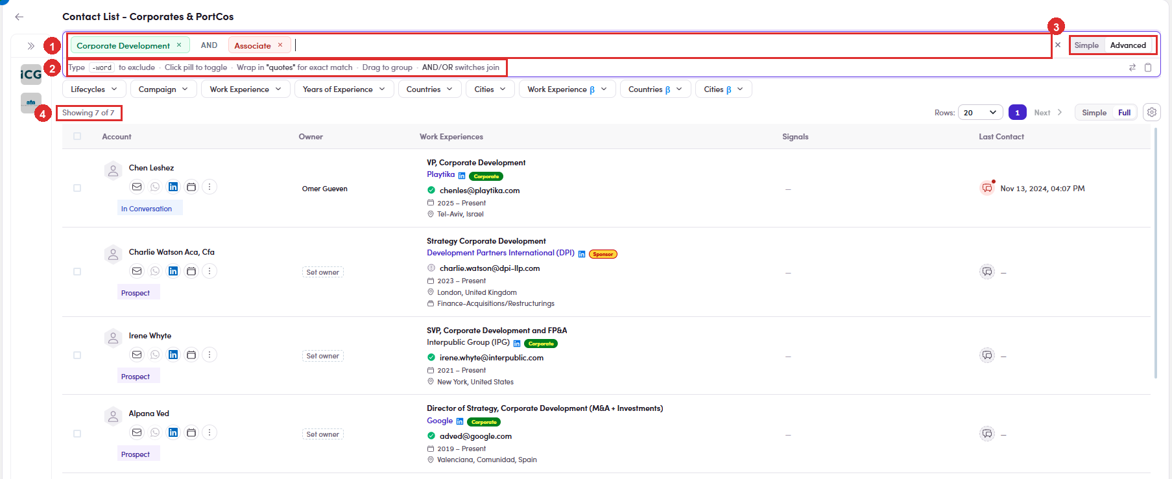The width and height of the screenshot is (1172, 479).
Task: Select all contacts with header checkbox
Action: (x=77, y=136)
